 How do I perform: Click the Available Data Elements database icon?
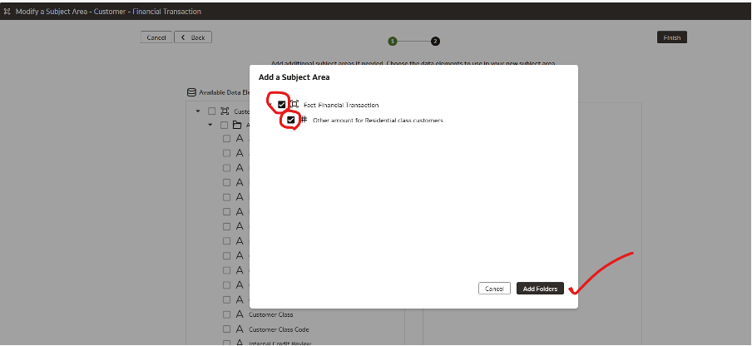click(191, 92)
